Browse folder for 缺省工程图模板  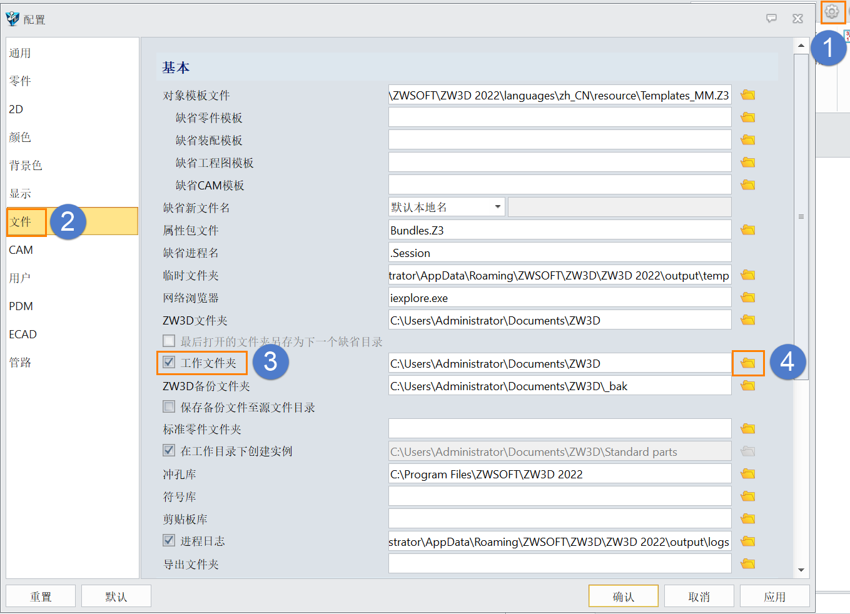[748, 163]
